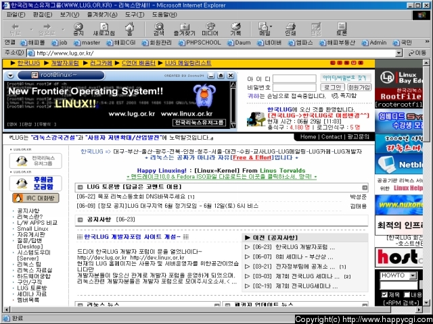Toggle the 제목 search checkbox
Screen dimensions: 433x324
tap(384, 294)
